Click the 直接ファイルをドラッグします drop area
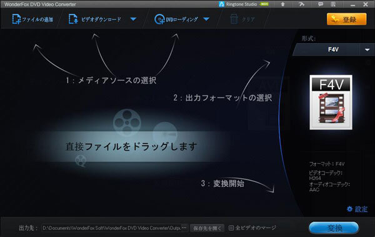The height and width of the screenshot is (237, 375). point(131,146)
